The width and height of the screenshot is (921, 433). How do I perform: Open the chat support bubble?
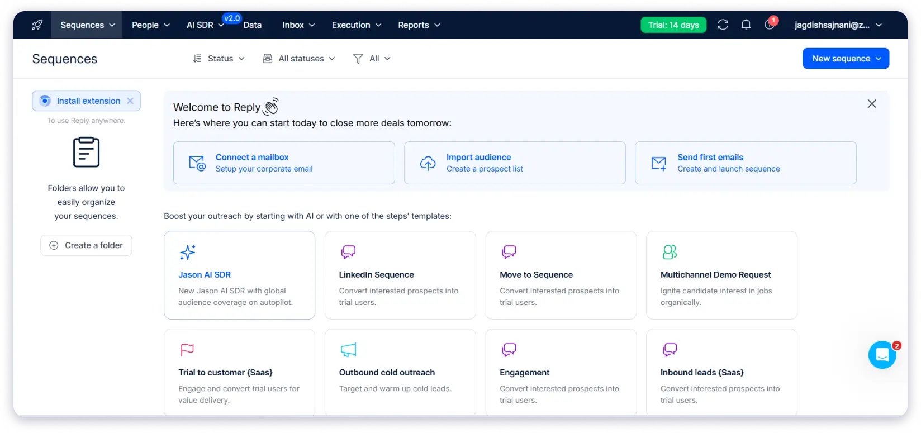[882, 355]
